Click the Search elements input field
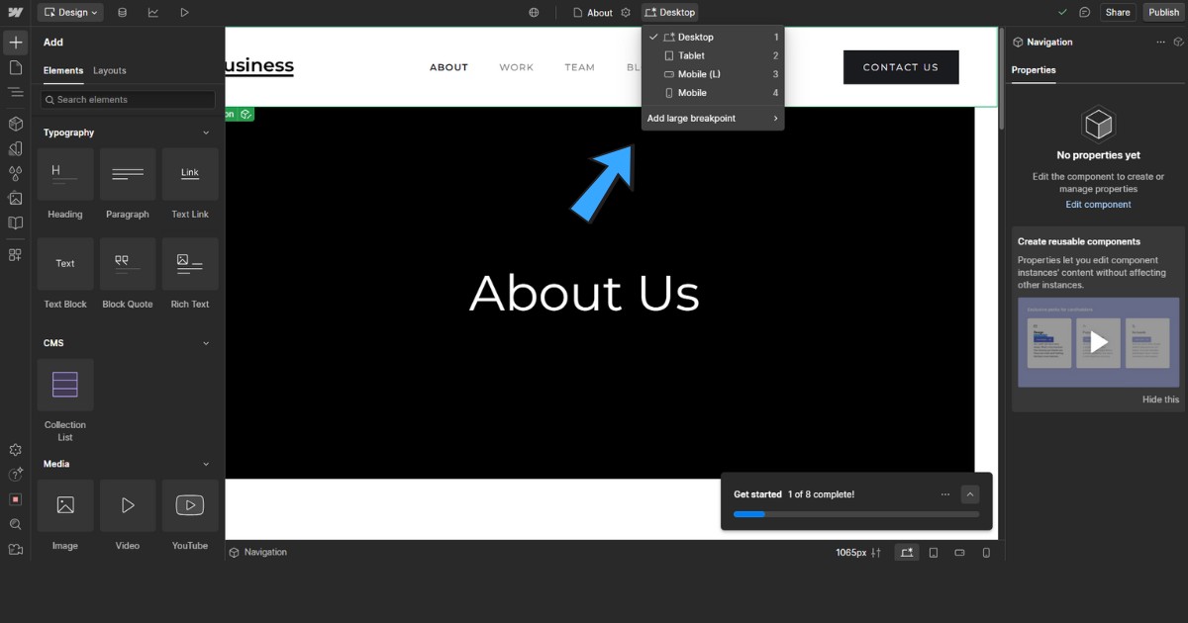This screenshot has width=1188, height=623. coord(128,100)
